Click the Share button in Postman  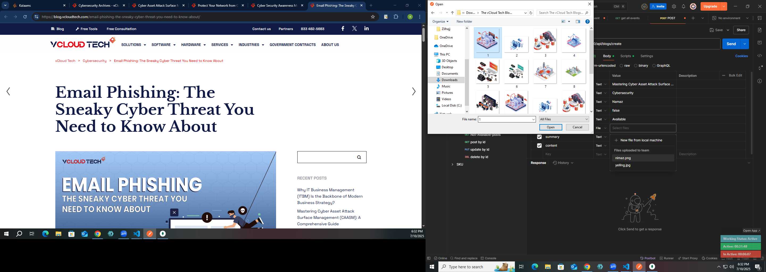(741, 30)
